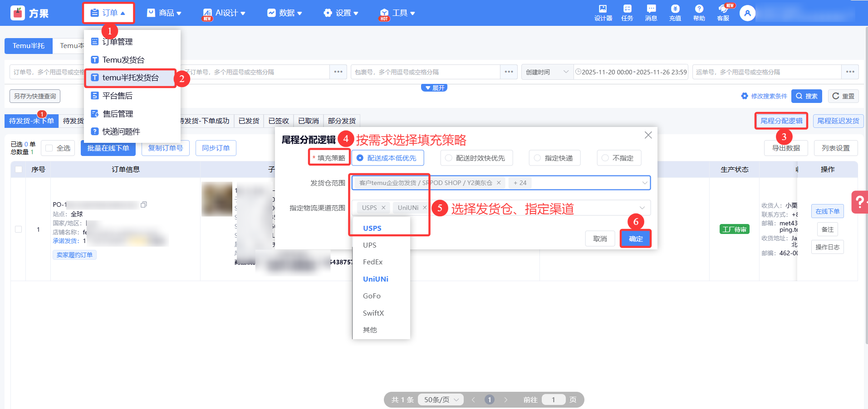Open 平台售后 from the order menu
This screenshot has height=409, width=868.
[118, 96]
